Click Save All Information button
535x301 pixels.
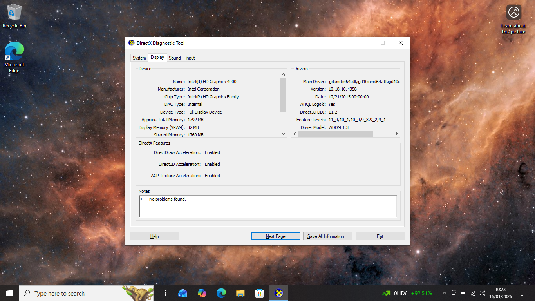click(x=327, y=236)
